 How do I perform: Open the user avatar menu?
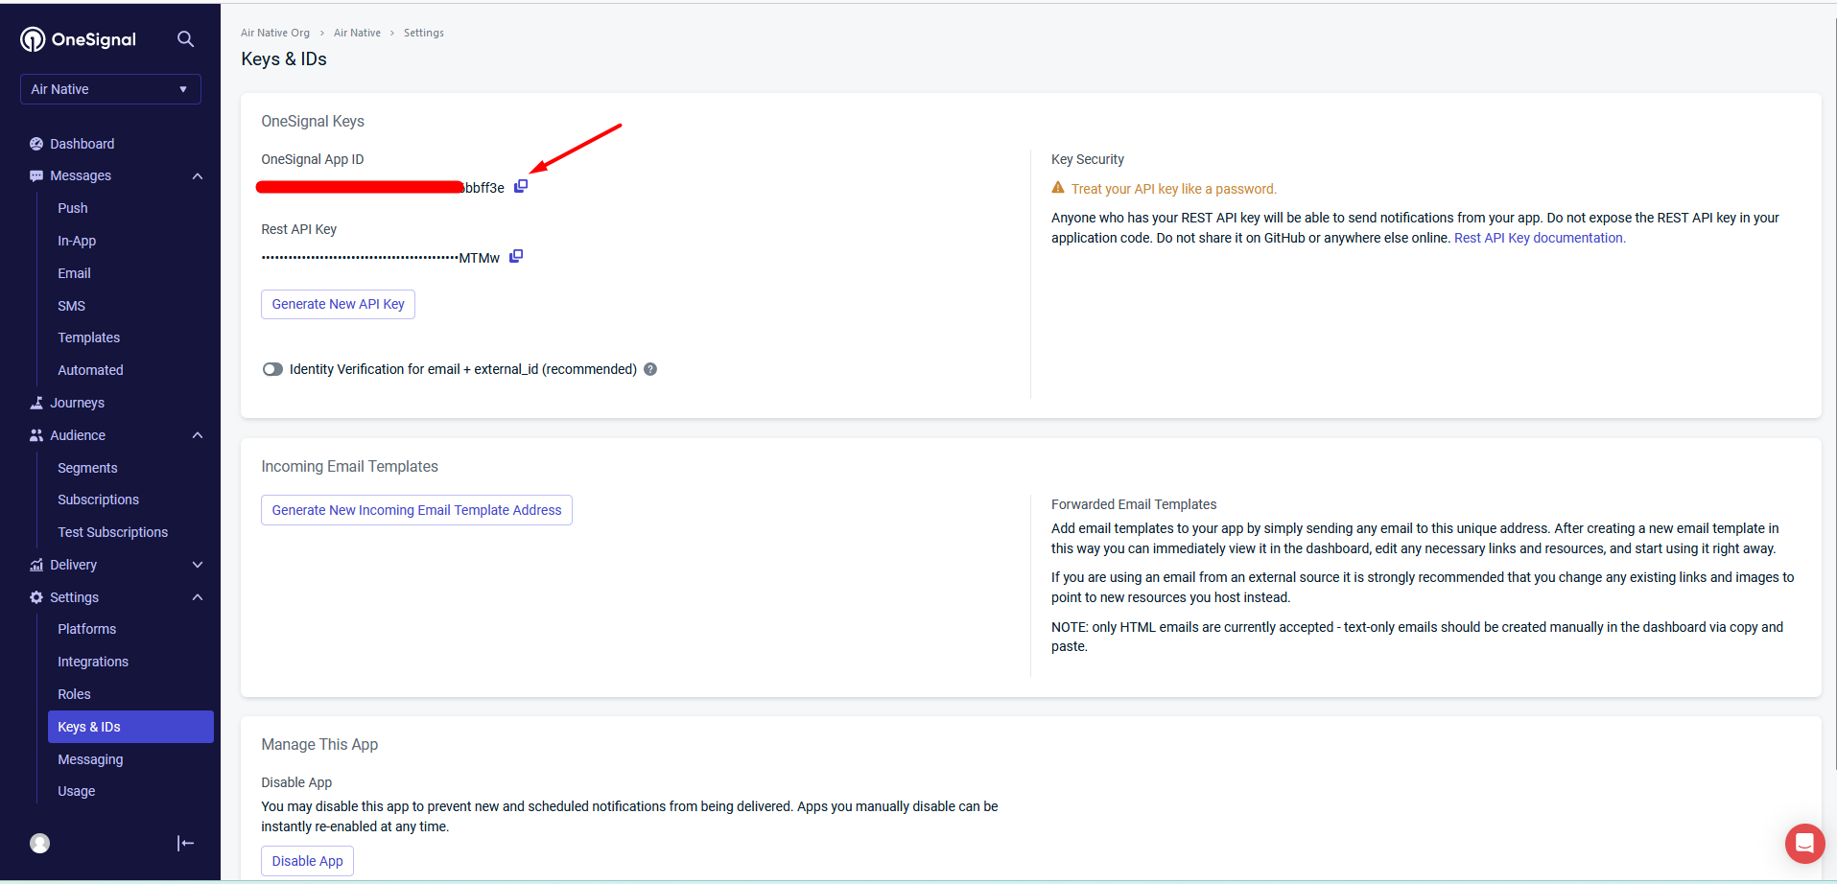(40, 843)
